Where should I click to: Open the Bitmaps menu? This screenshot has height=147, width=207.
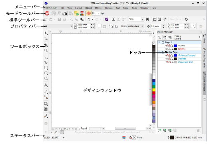[108, 8]
